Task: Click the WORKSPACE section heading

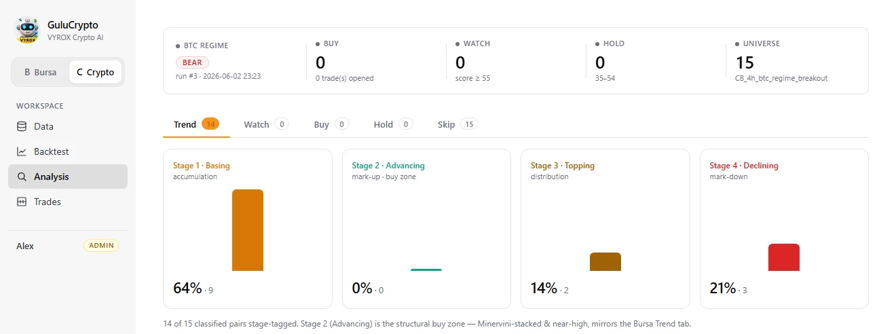Action: [x=40, y=106]
